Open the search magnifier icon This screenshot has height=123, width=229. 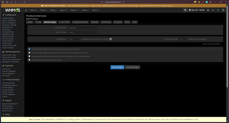point(185,10)
